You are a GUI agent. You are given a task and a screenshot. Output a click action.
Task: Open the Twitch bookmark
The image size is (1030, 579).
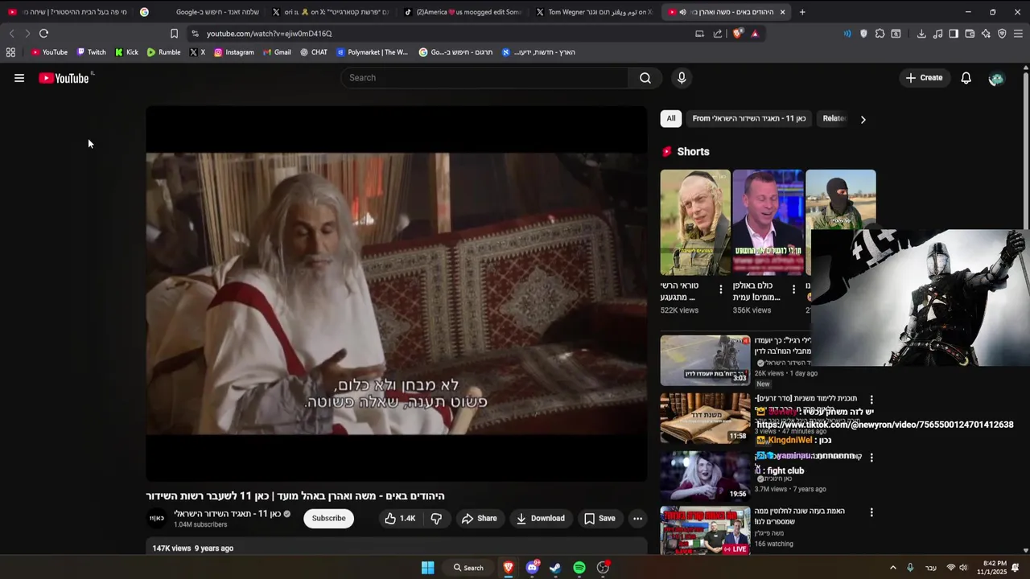pos(91,52)
